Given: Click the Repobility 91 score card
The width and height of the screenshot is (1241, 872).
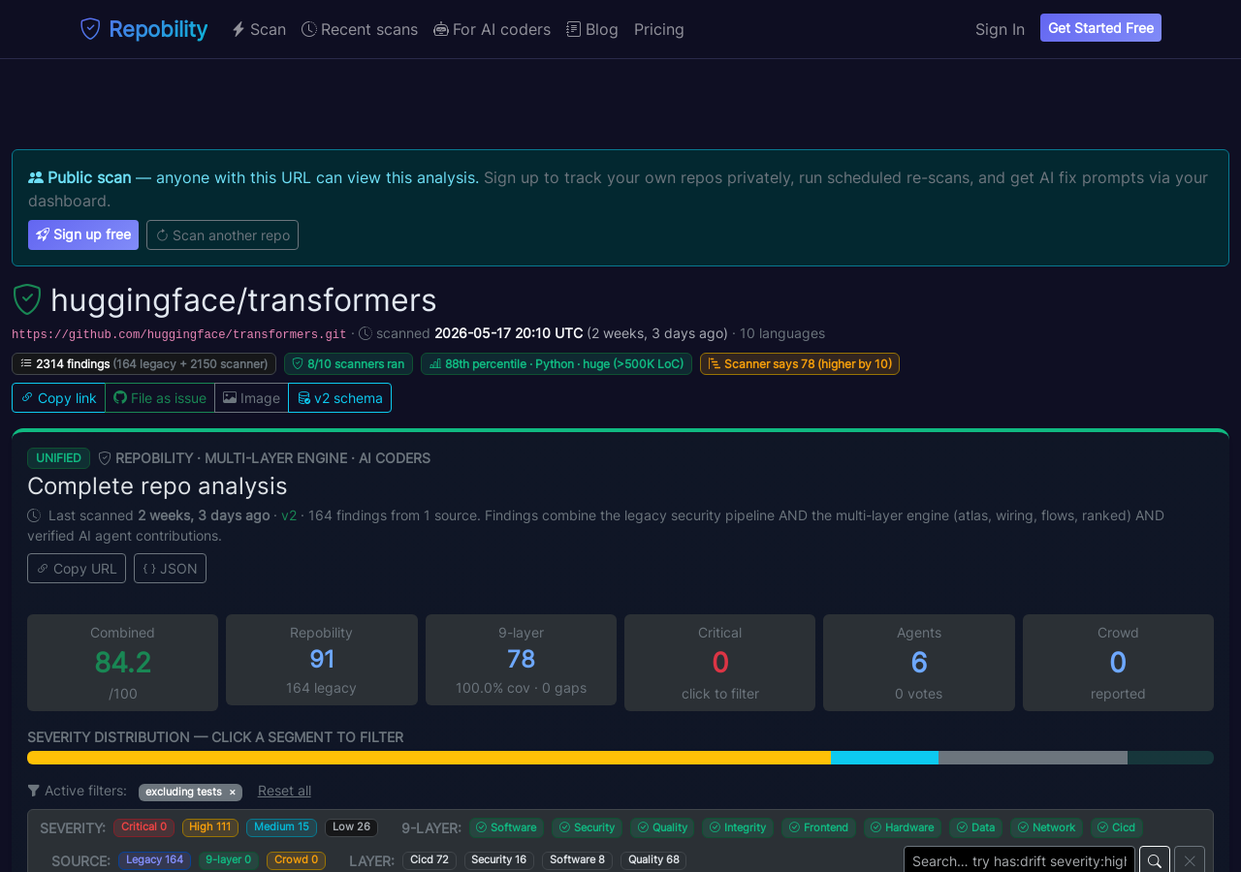Looking at the screenshot, I should pos(322,660).
